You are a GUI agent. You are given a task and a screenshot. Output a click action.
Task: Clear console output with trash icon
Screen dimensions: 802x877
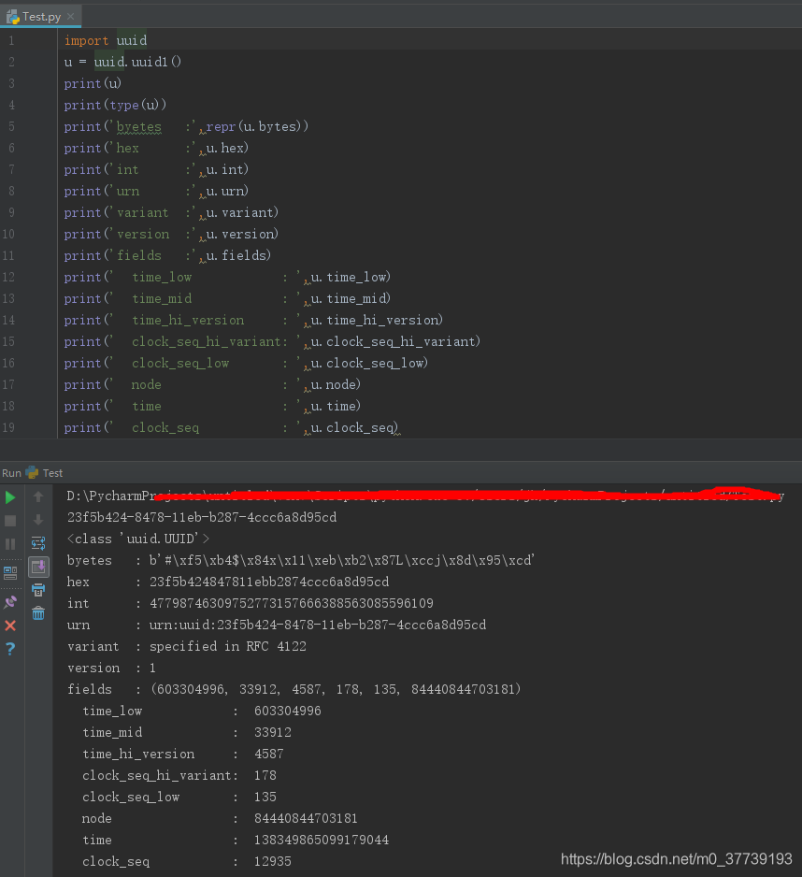click(x=37, y=614)
